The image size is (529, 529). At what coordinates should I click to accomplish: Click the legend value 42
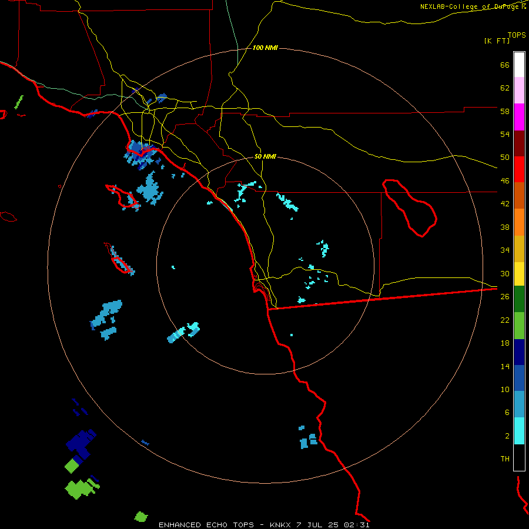pos(505,204)
